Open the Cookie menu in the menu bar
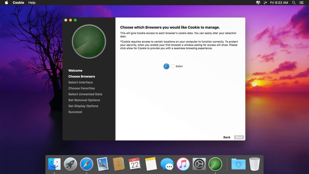The width and height of the screenshot is (309, 174). pos(18,3)
